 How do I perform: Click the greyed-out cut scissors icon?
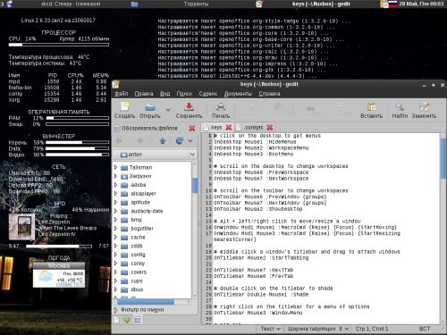310,107
